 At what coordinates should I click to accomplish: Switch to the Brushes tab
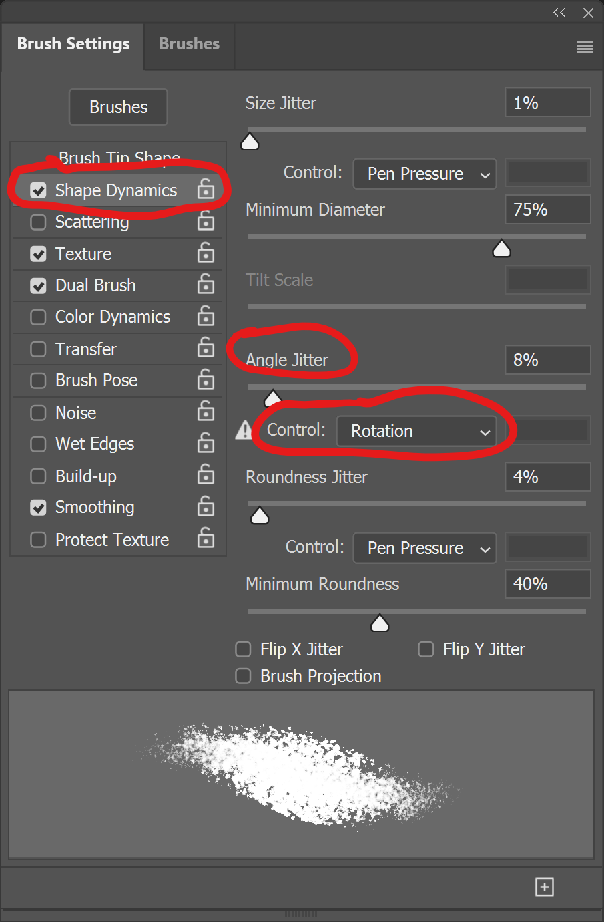pos(189,44)
